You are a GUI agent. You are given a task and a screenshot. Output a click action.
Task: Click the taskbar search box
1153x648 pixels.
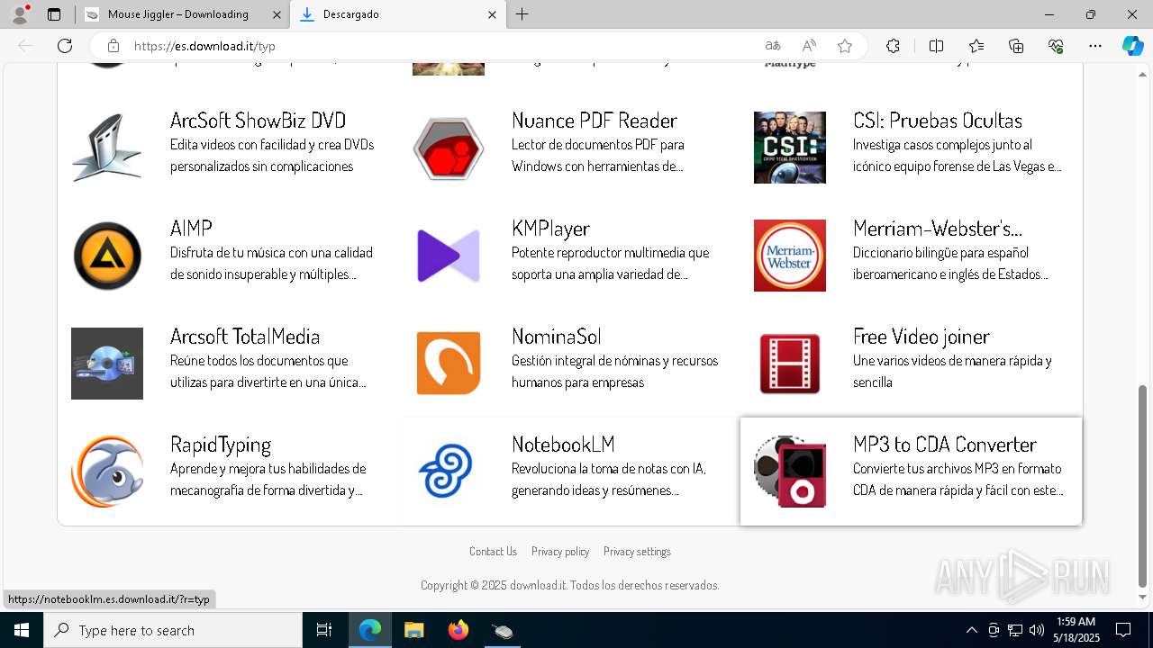[x=173, y=630]
